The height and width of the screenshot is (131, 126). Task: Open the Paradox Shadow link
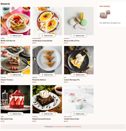[x=76, y=126]
